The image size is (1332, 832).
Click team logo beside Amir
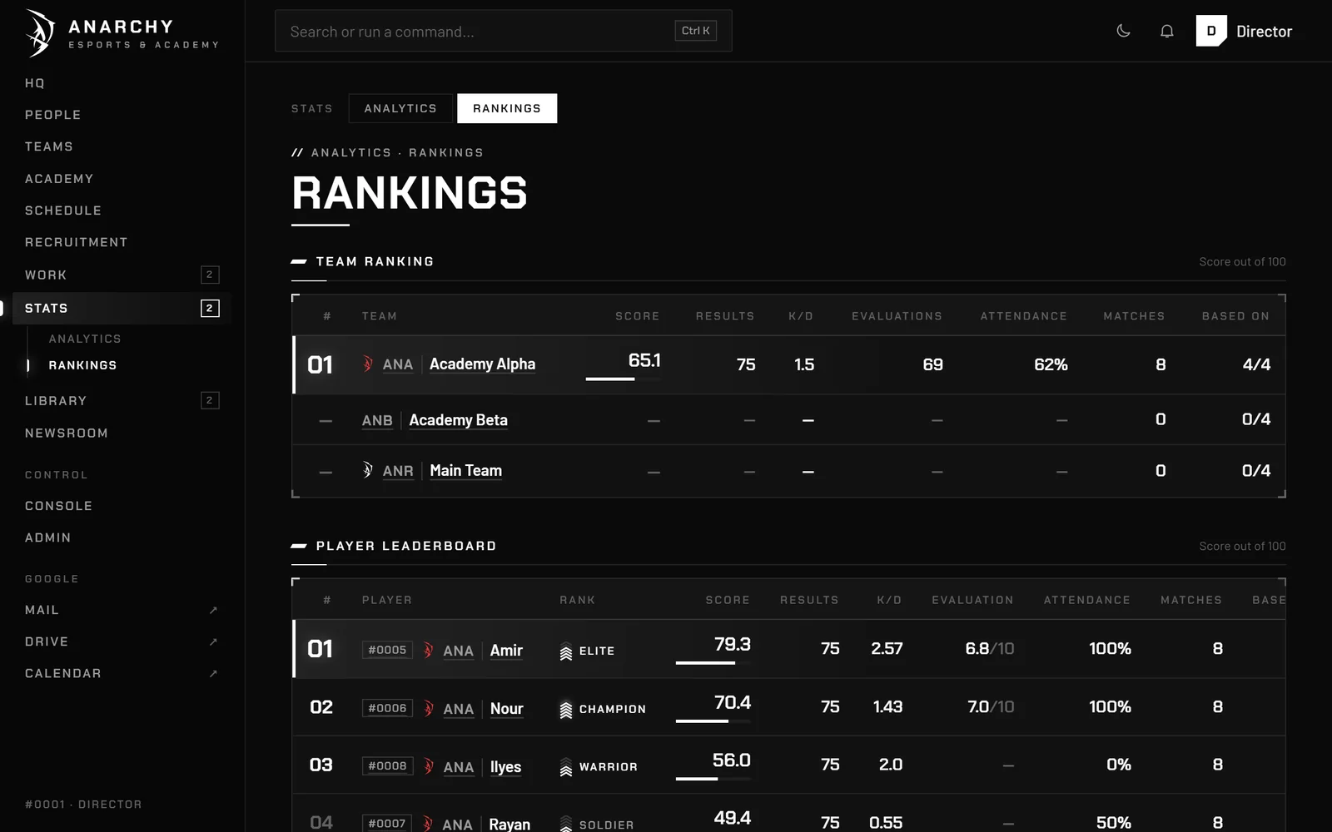pyautogui.click(x=429, y=651)
